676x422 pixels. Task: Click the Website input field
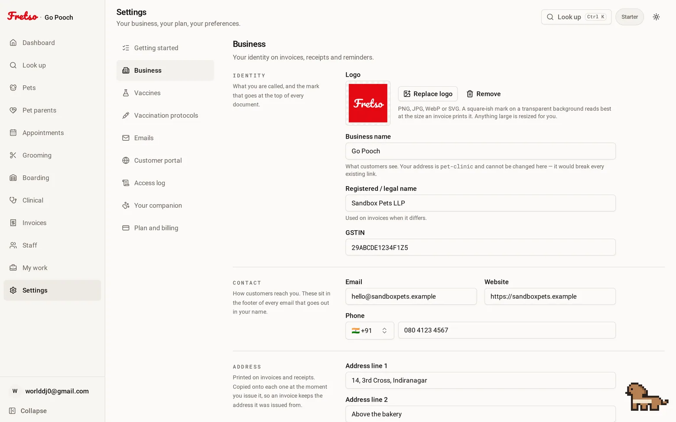550,296
